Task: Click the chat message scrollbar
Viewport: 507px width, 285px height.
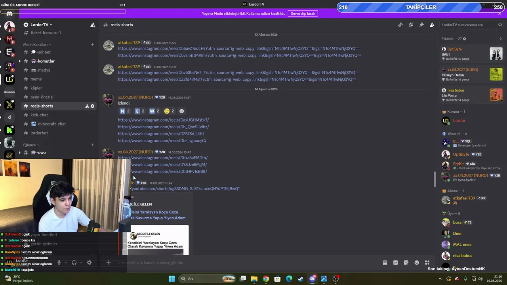Action: click(435, 179)
